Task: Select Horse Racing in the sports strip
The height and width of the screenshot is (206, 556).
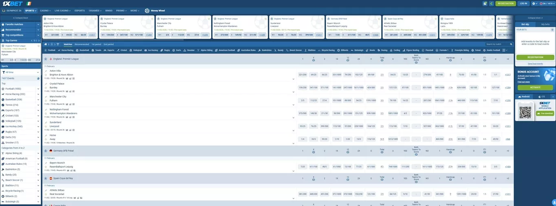Action: [x=65, y=50]
